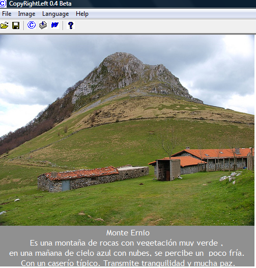Click the CopyRightLeft app icon in the title bar

coord(3,4)
